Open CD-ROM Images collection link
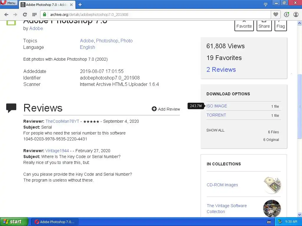 coord(222,185)
